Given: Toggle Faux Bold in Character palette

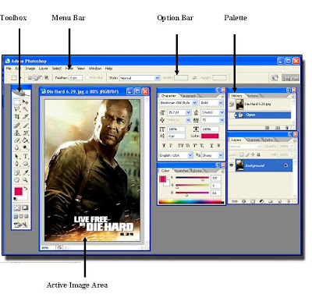Looking at the screenshot, I should [x=164, y=146].
